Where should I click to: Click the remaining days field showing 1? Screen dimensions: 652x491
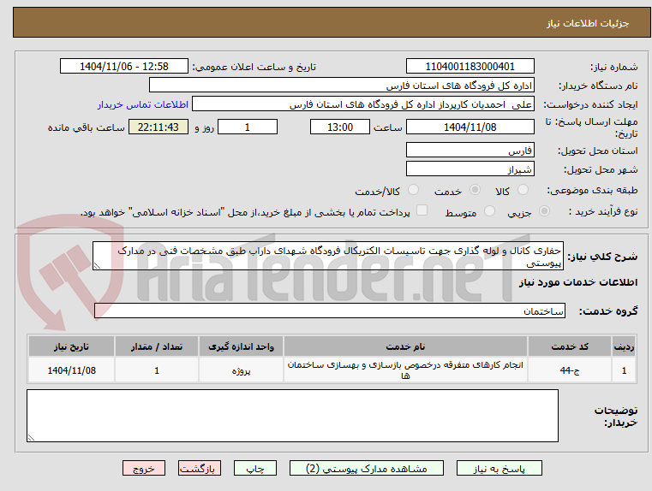click(x=248, y=127)
